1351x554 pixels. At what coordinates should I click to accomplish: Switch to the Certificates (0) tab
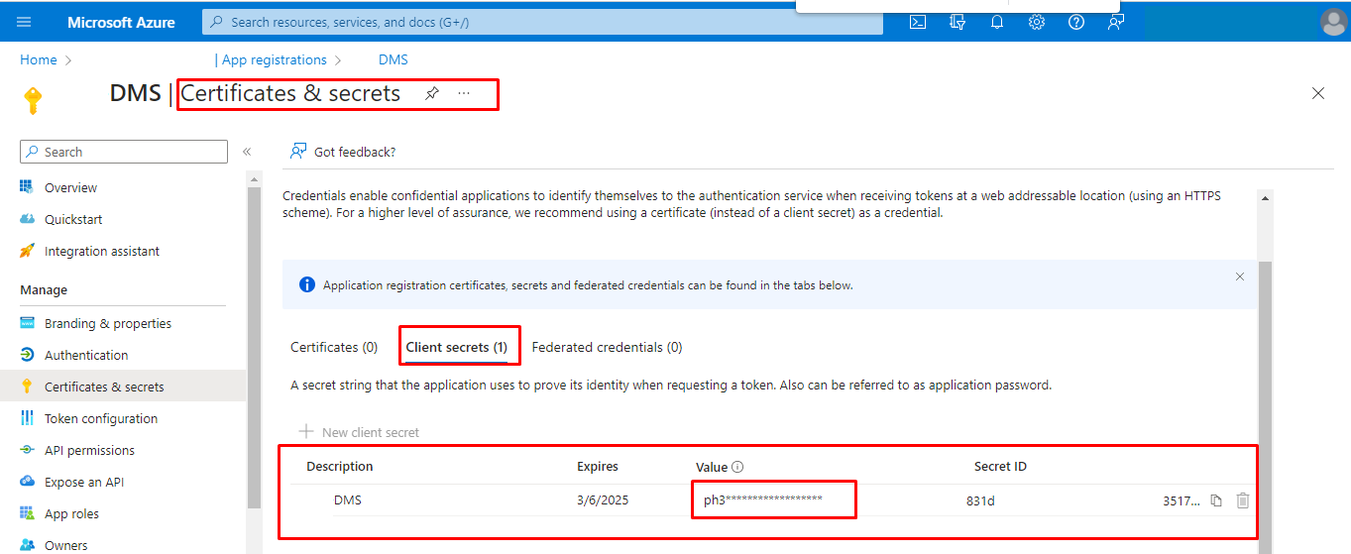334,347
